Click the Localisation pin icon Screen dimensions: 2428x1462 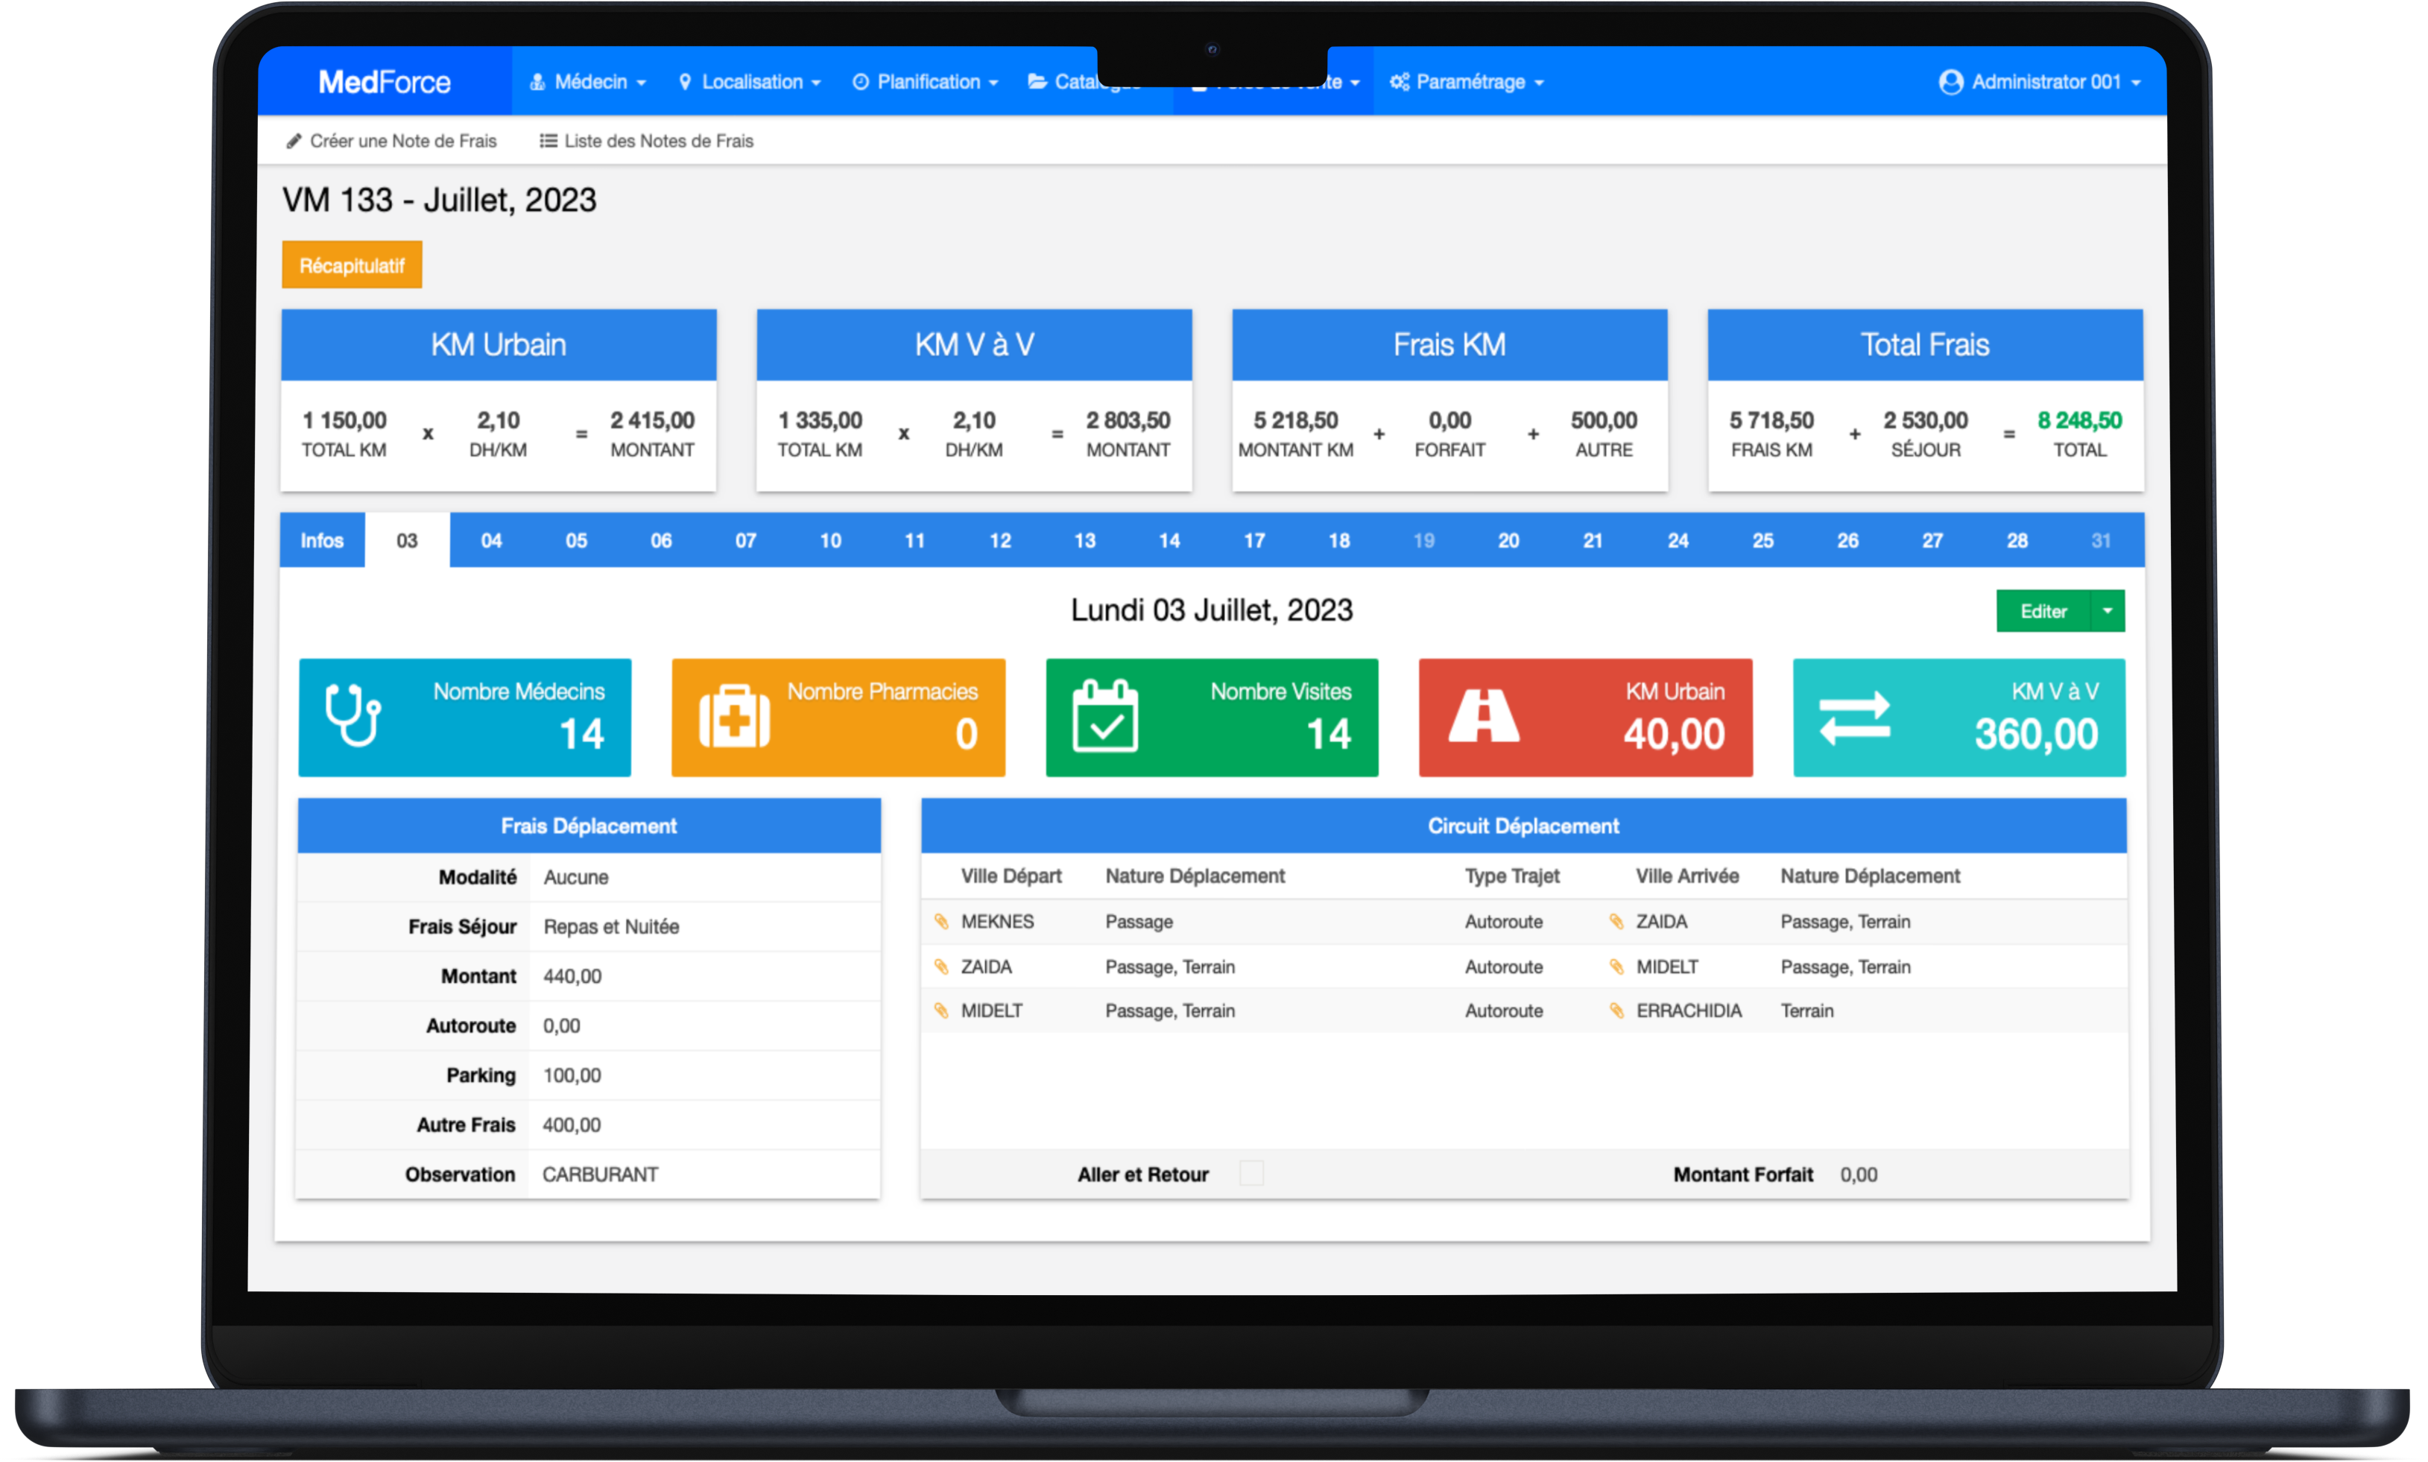coord(685,82)
